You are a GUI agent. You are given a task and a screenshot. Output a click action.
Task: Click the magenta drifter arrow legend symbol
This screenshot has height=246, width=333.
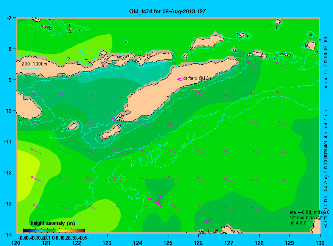tap(179, 79)
